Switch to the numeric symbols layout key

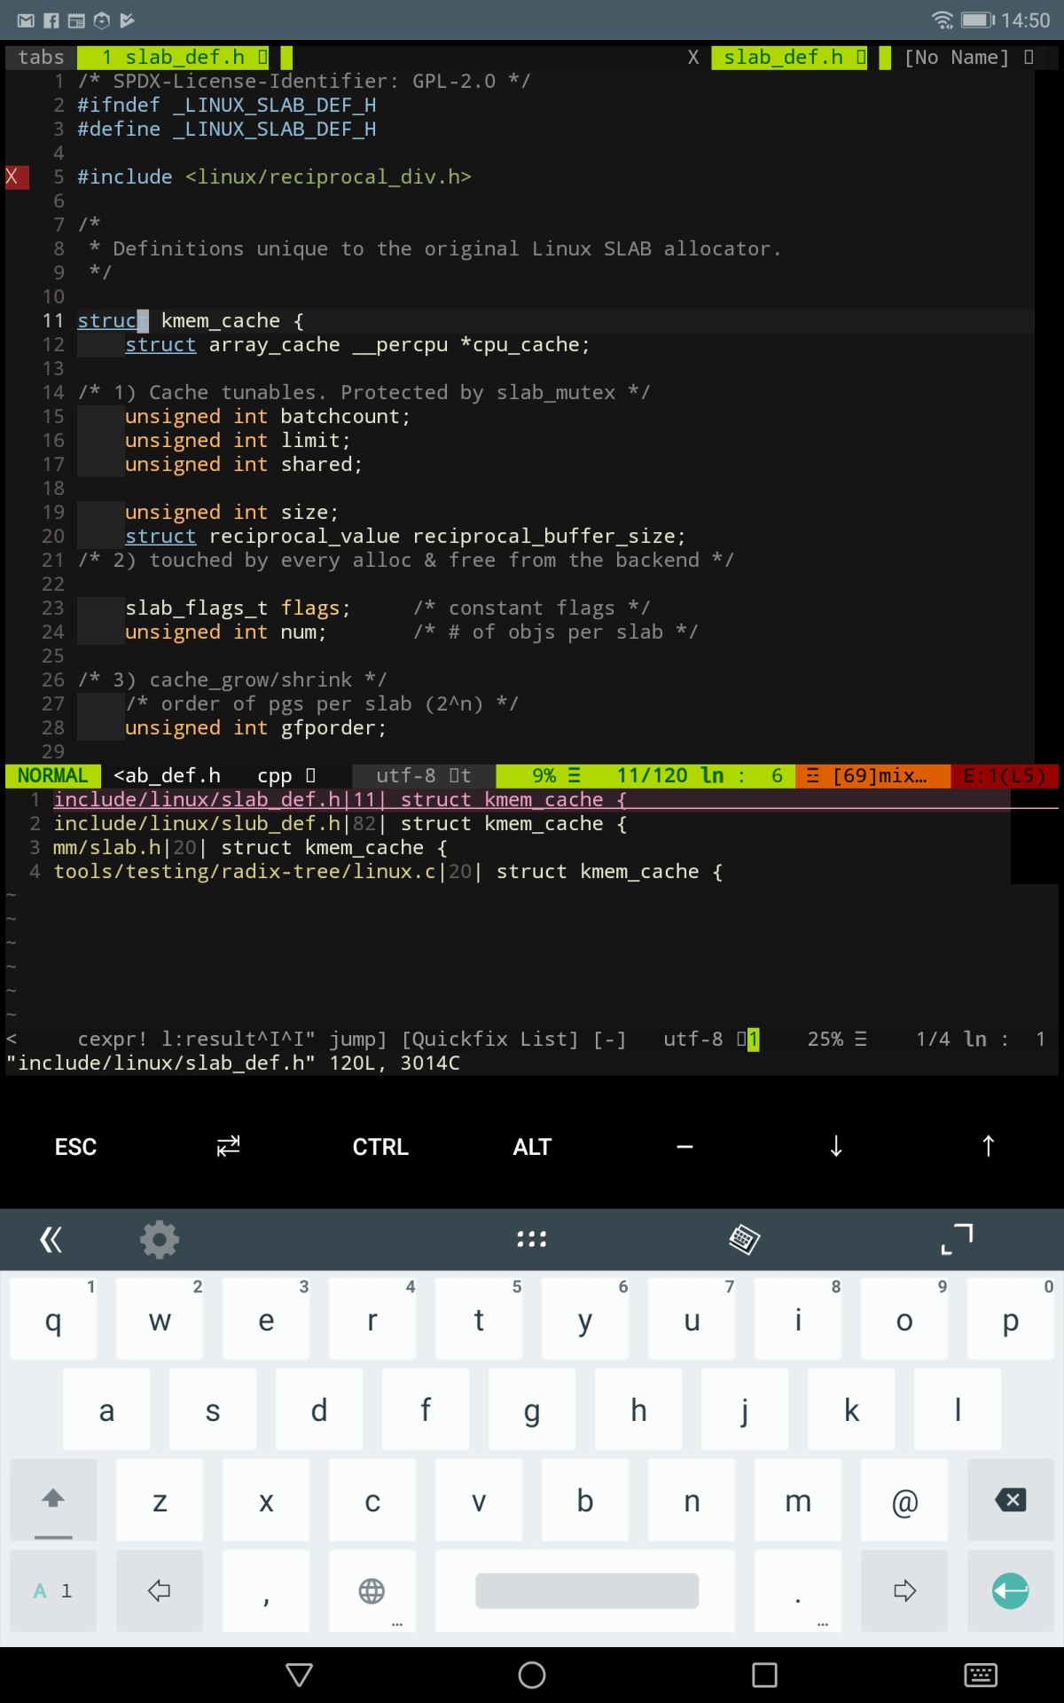(x=53, y=1590)
